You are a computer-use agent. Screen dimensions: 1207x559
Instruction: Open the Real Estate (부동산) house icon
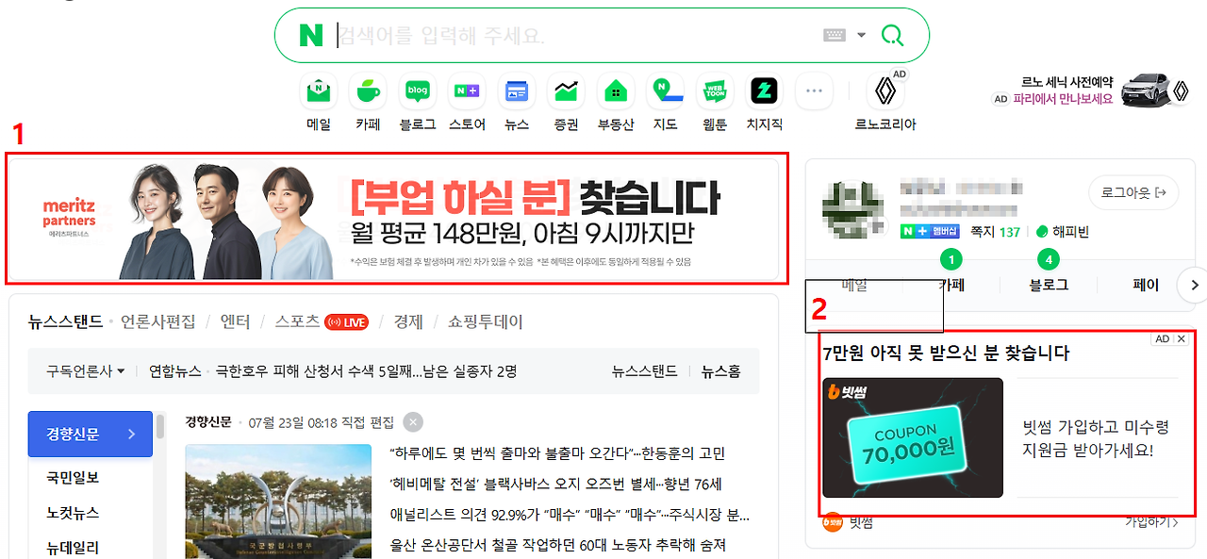tap(616, 91)
